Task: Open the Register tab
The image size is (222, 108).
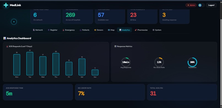Action: point(53,30)
